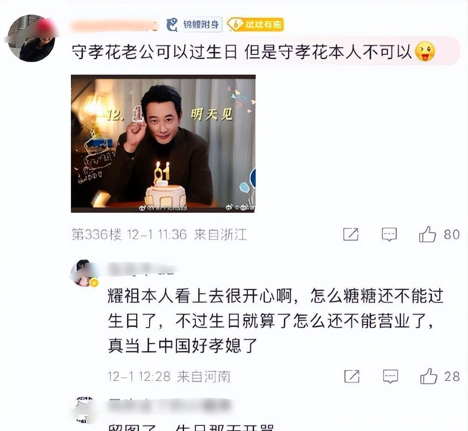Click the 锦鲤附身 fish badge
The image size is (468, 431).
194,24
